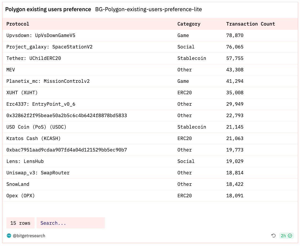Sort by the Transaction Count column header

pos(251,24)
